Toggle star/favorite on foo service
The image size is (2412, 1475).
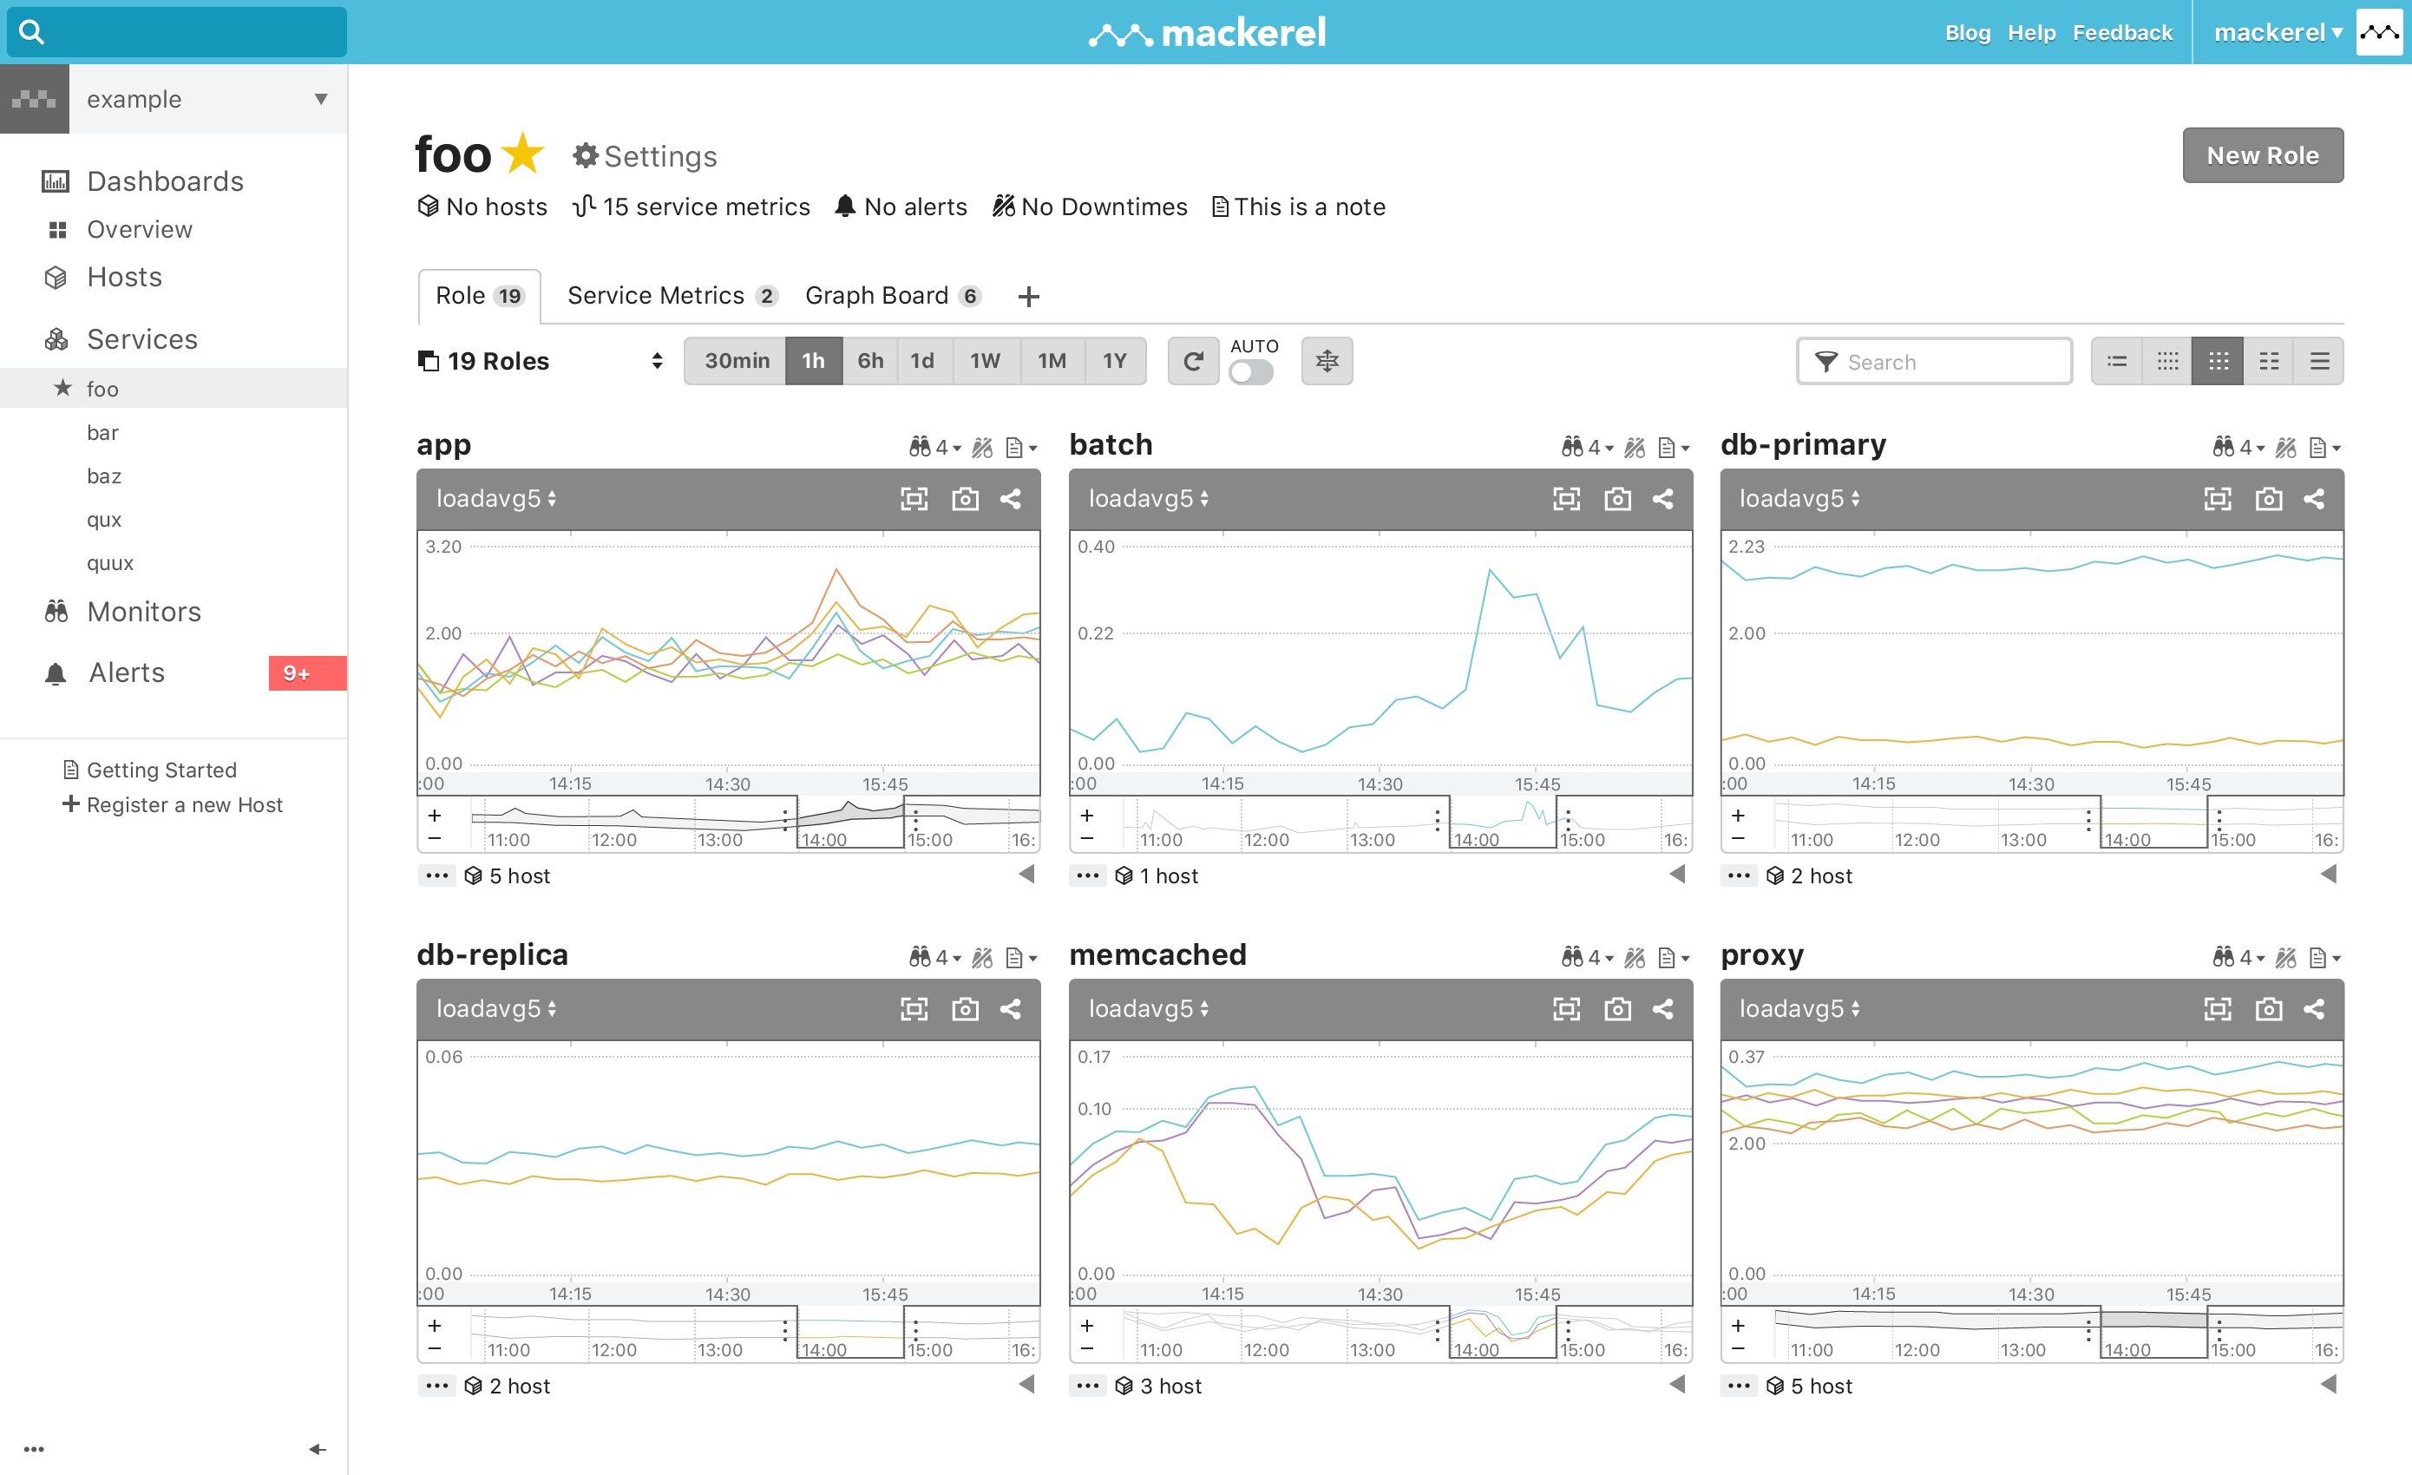529,155
